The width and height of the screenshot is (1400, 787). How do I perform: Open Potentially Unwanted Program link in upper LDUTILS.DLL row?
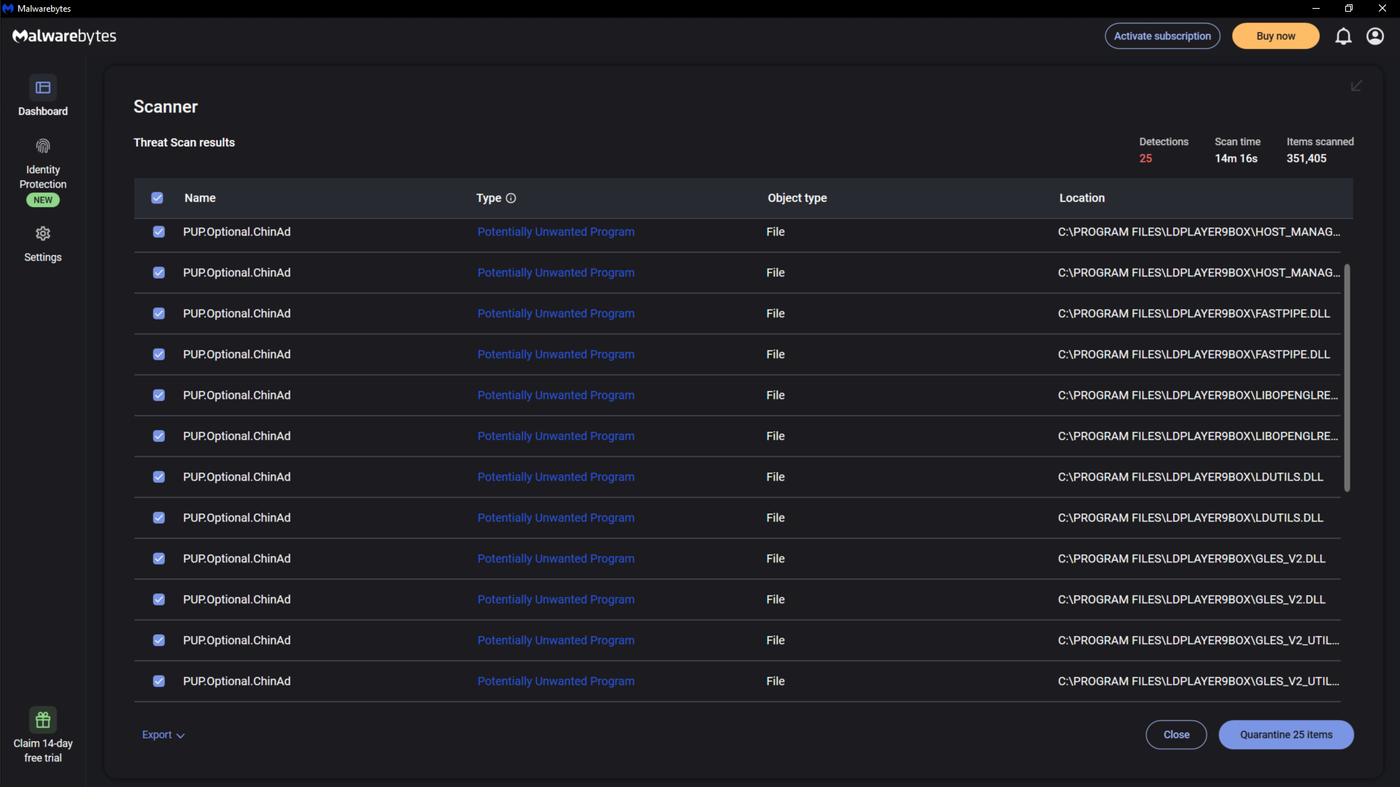click(556, 477)
